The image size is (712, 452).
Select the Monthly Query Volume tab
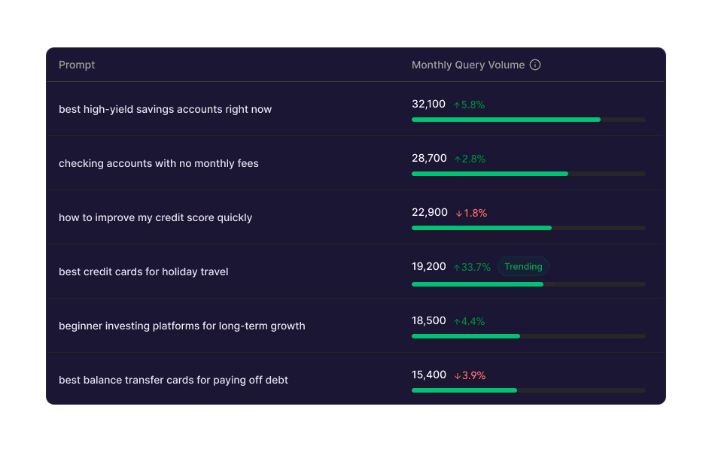tap(468, 65)
